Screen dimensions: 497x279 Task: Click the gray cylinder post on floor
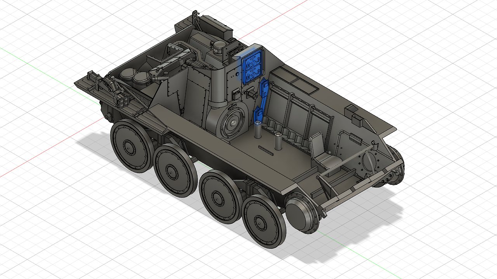coord(278,141)
